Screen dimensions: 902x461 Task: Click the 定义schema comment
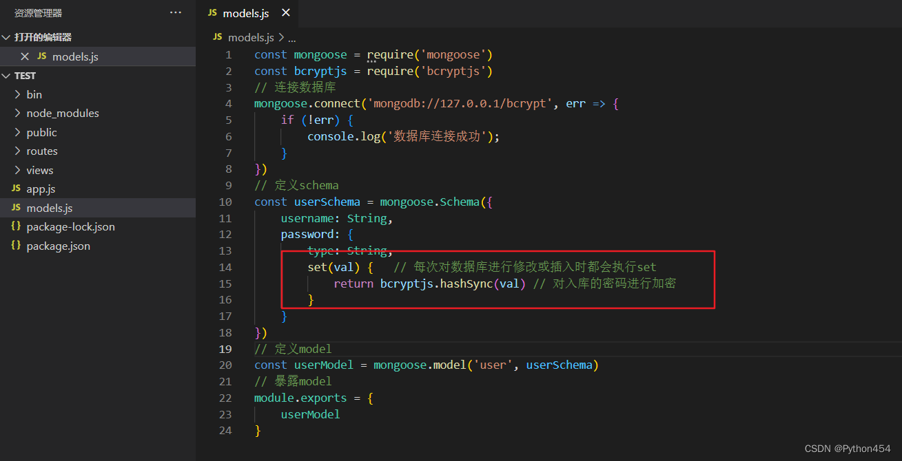pyautogui.click(x=296, y=185)
